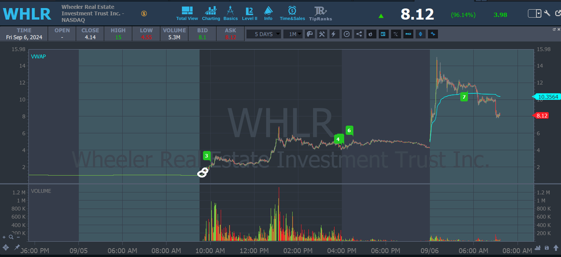Viewport: 561px width, 257px height.
Task: Toggle the horizontal arrows toolbar button
Action: coord(432,34)
